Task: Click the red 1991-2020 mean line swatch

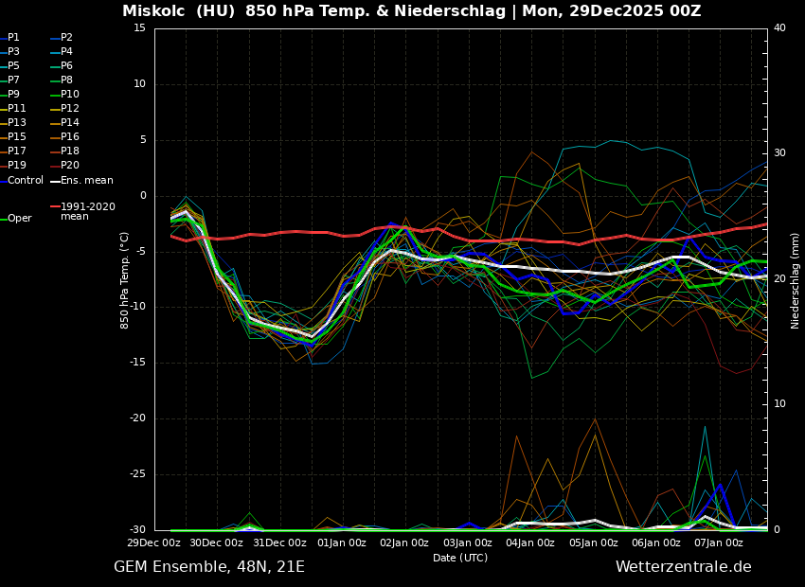Action: click(55, 206)
